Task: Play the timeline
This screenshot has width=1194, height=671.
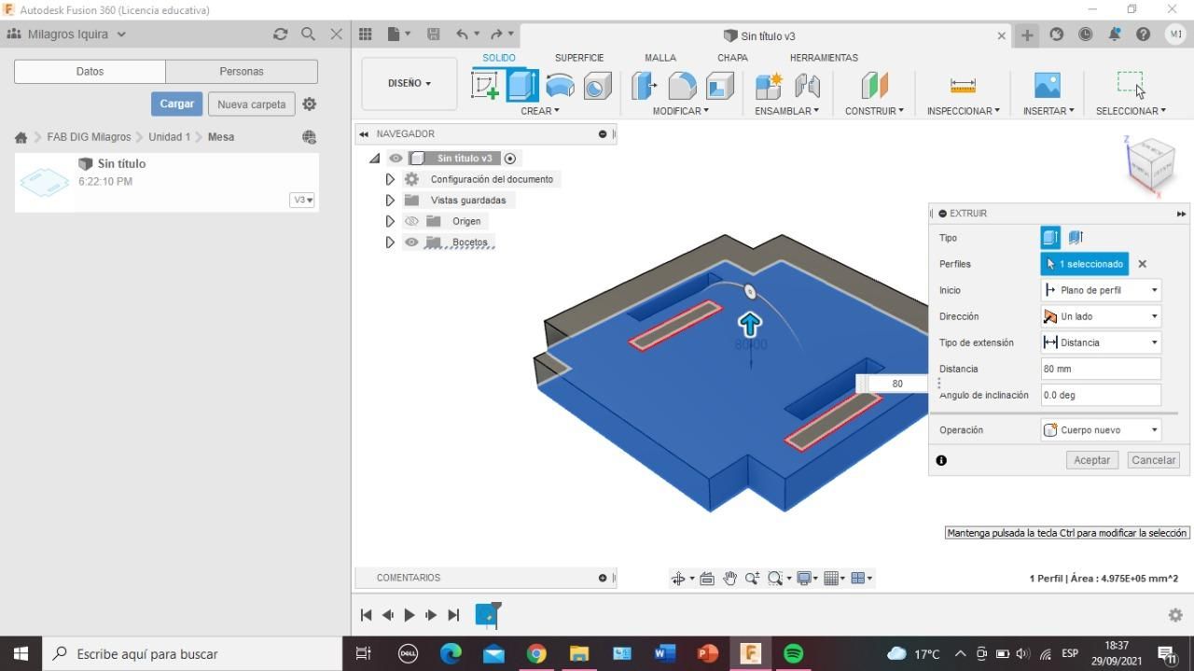Action: 409,615
